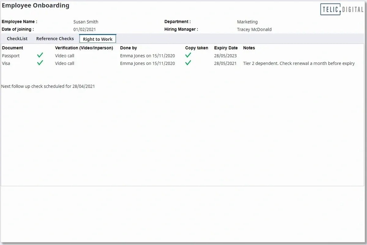This screenshot has width=367, height=245.
Task: Click the next follow up check text
Action: tap(48, 86)
